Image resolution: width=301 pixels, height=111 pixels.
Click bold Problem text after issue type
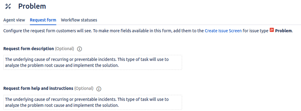tap(284, 31)
